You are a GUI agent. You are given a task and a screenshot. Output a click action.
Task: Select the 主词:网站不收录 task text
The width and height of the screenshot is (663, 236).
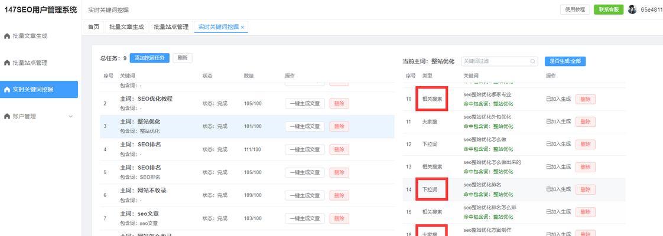click(143, 191)
